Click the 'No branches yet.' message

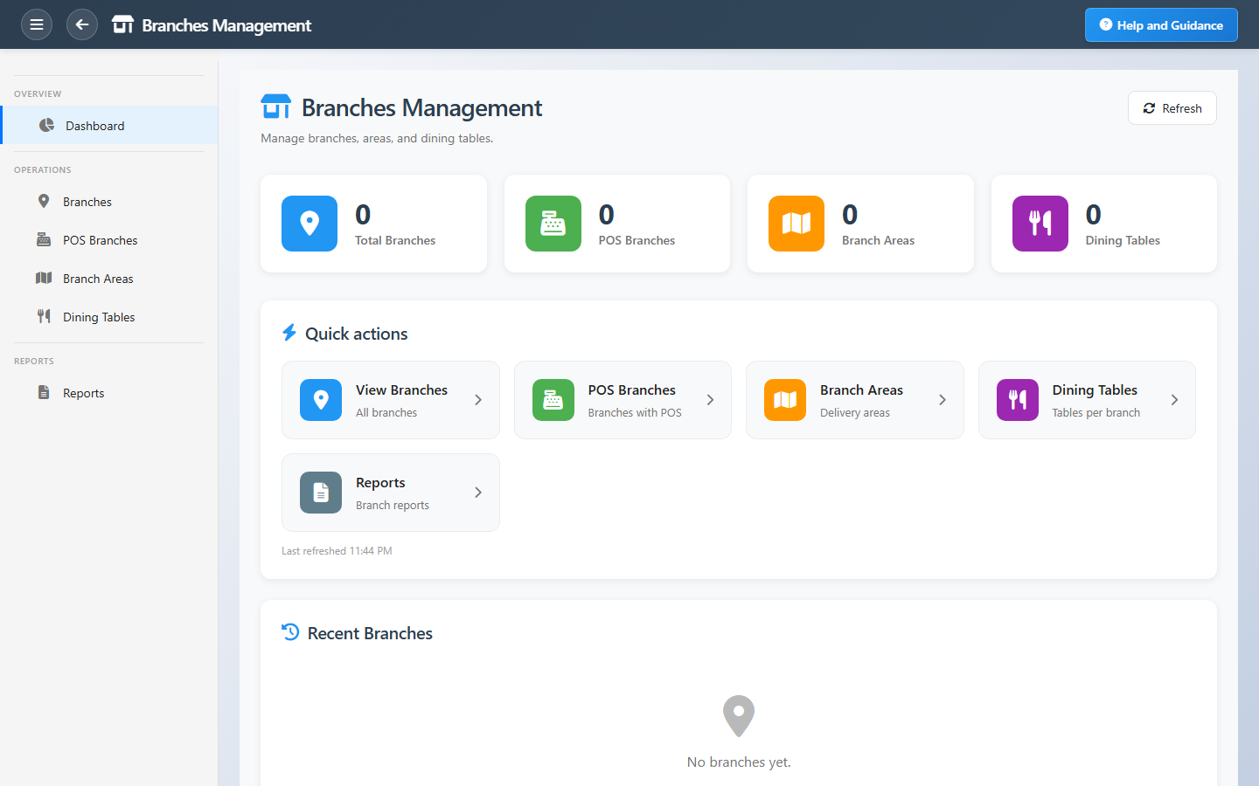[x=739, y=762]
